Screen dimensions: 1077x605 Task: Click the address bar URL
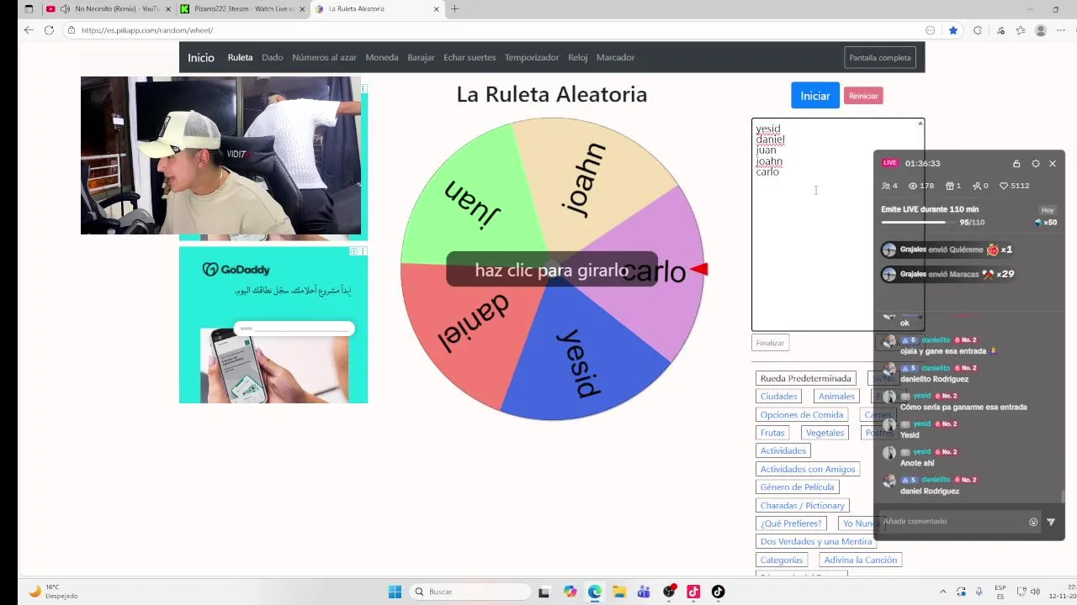[x=147, y=30]
